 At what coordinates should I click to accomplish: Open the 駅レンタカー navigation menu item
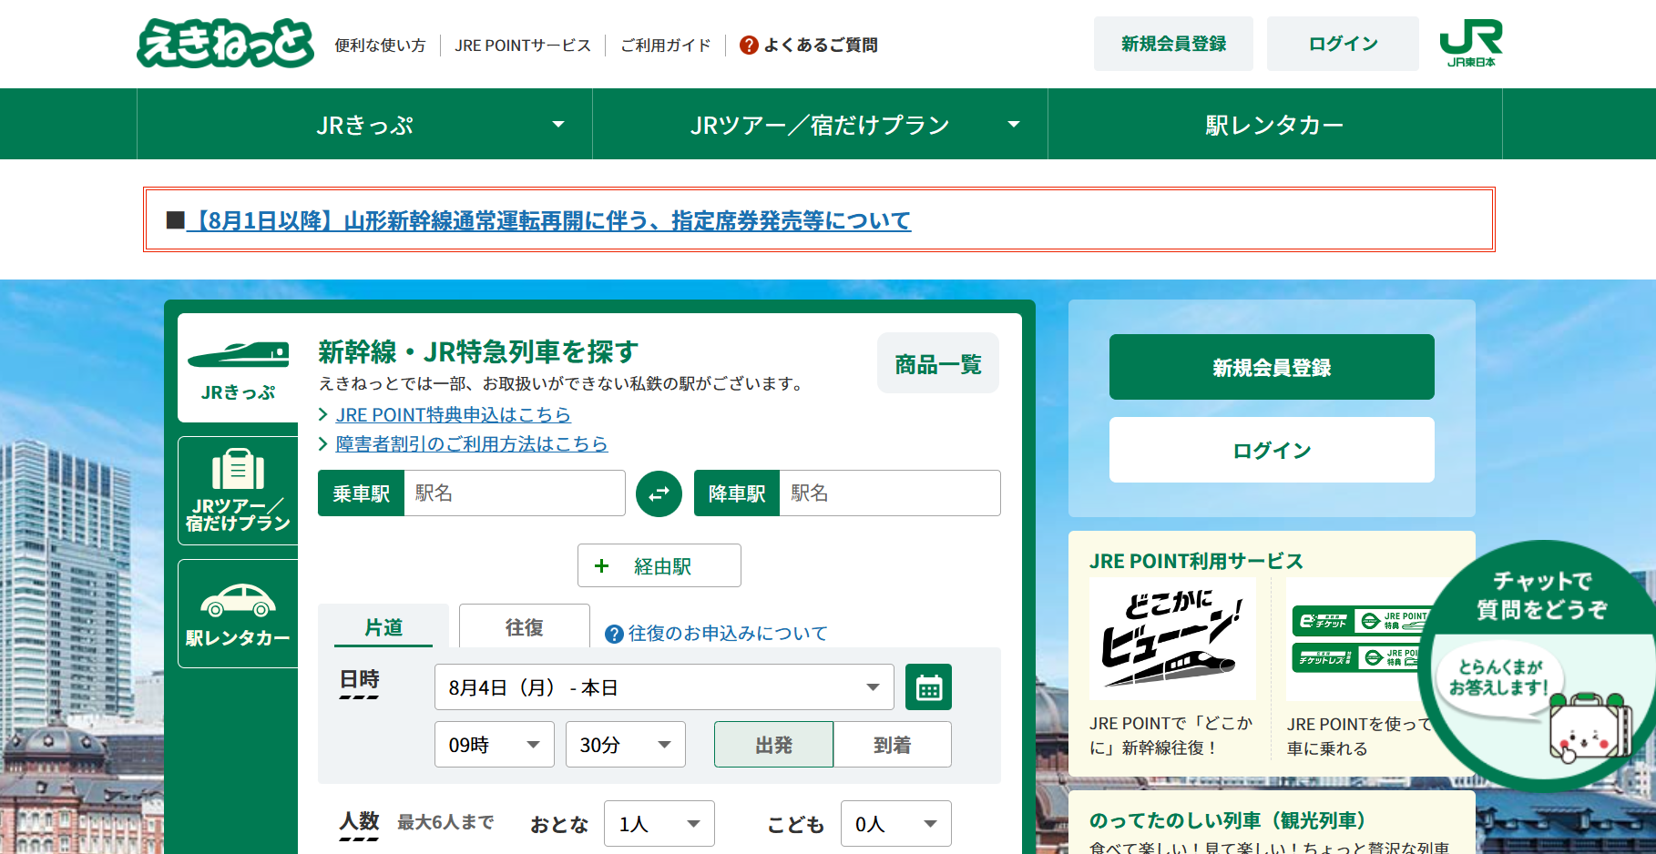click(1273, 125)
